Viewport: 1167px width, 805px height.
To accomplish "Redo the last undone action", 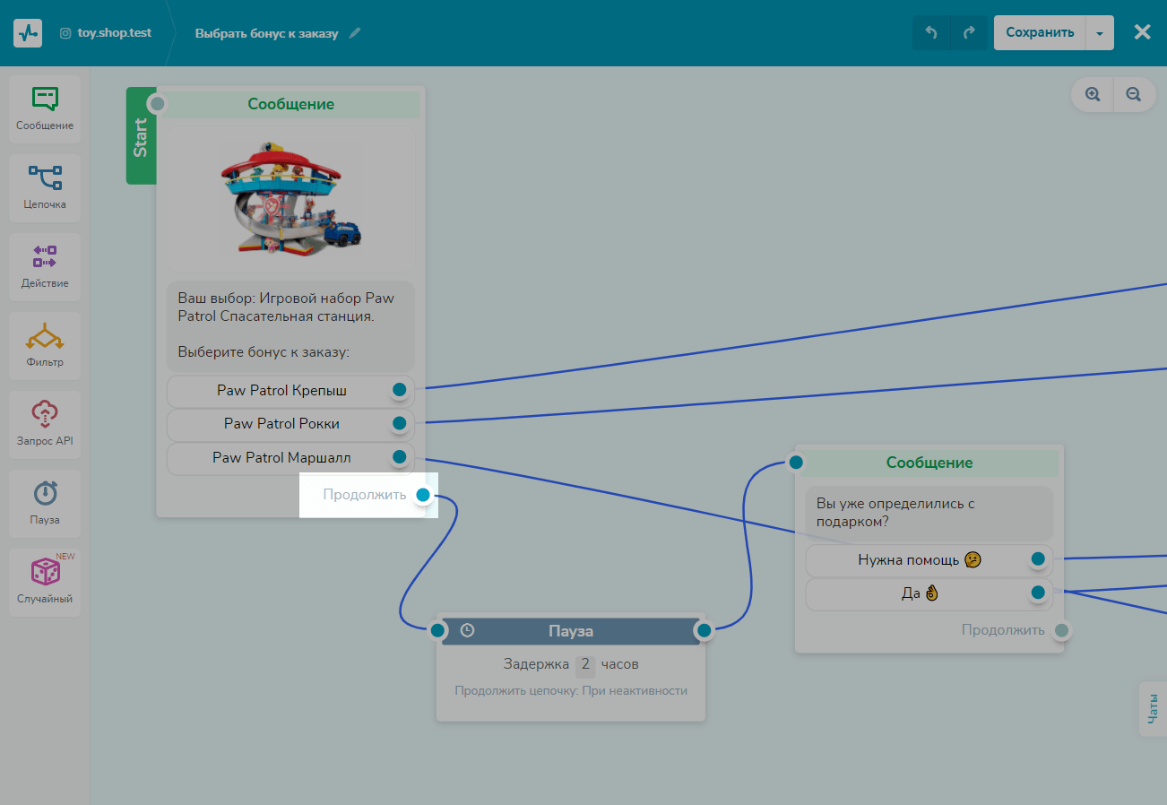I will [969, 33].
